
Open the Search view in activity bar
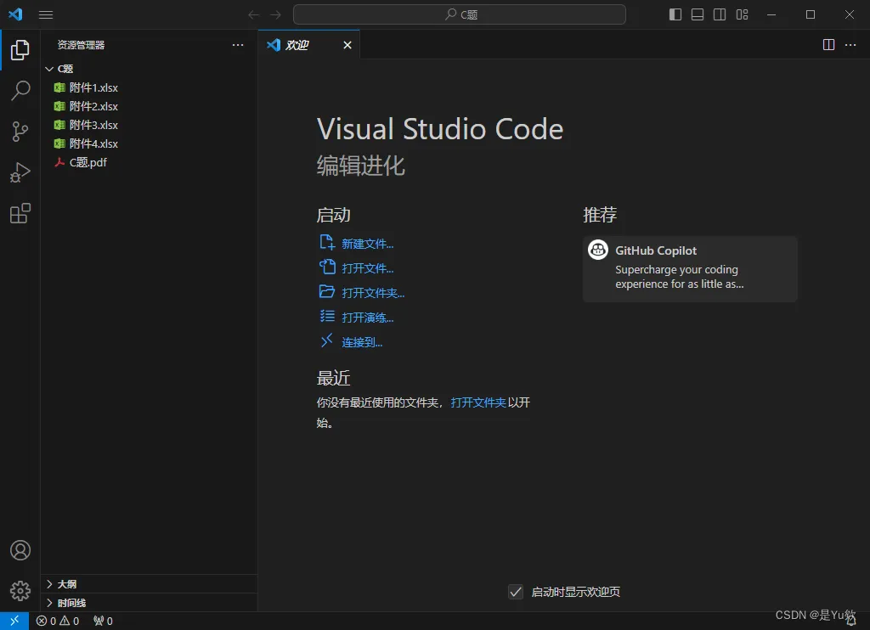click(20, 90)
